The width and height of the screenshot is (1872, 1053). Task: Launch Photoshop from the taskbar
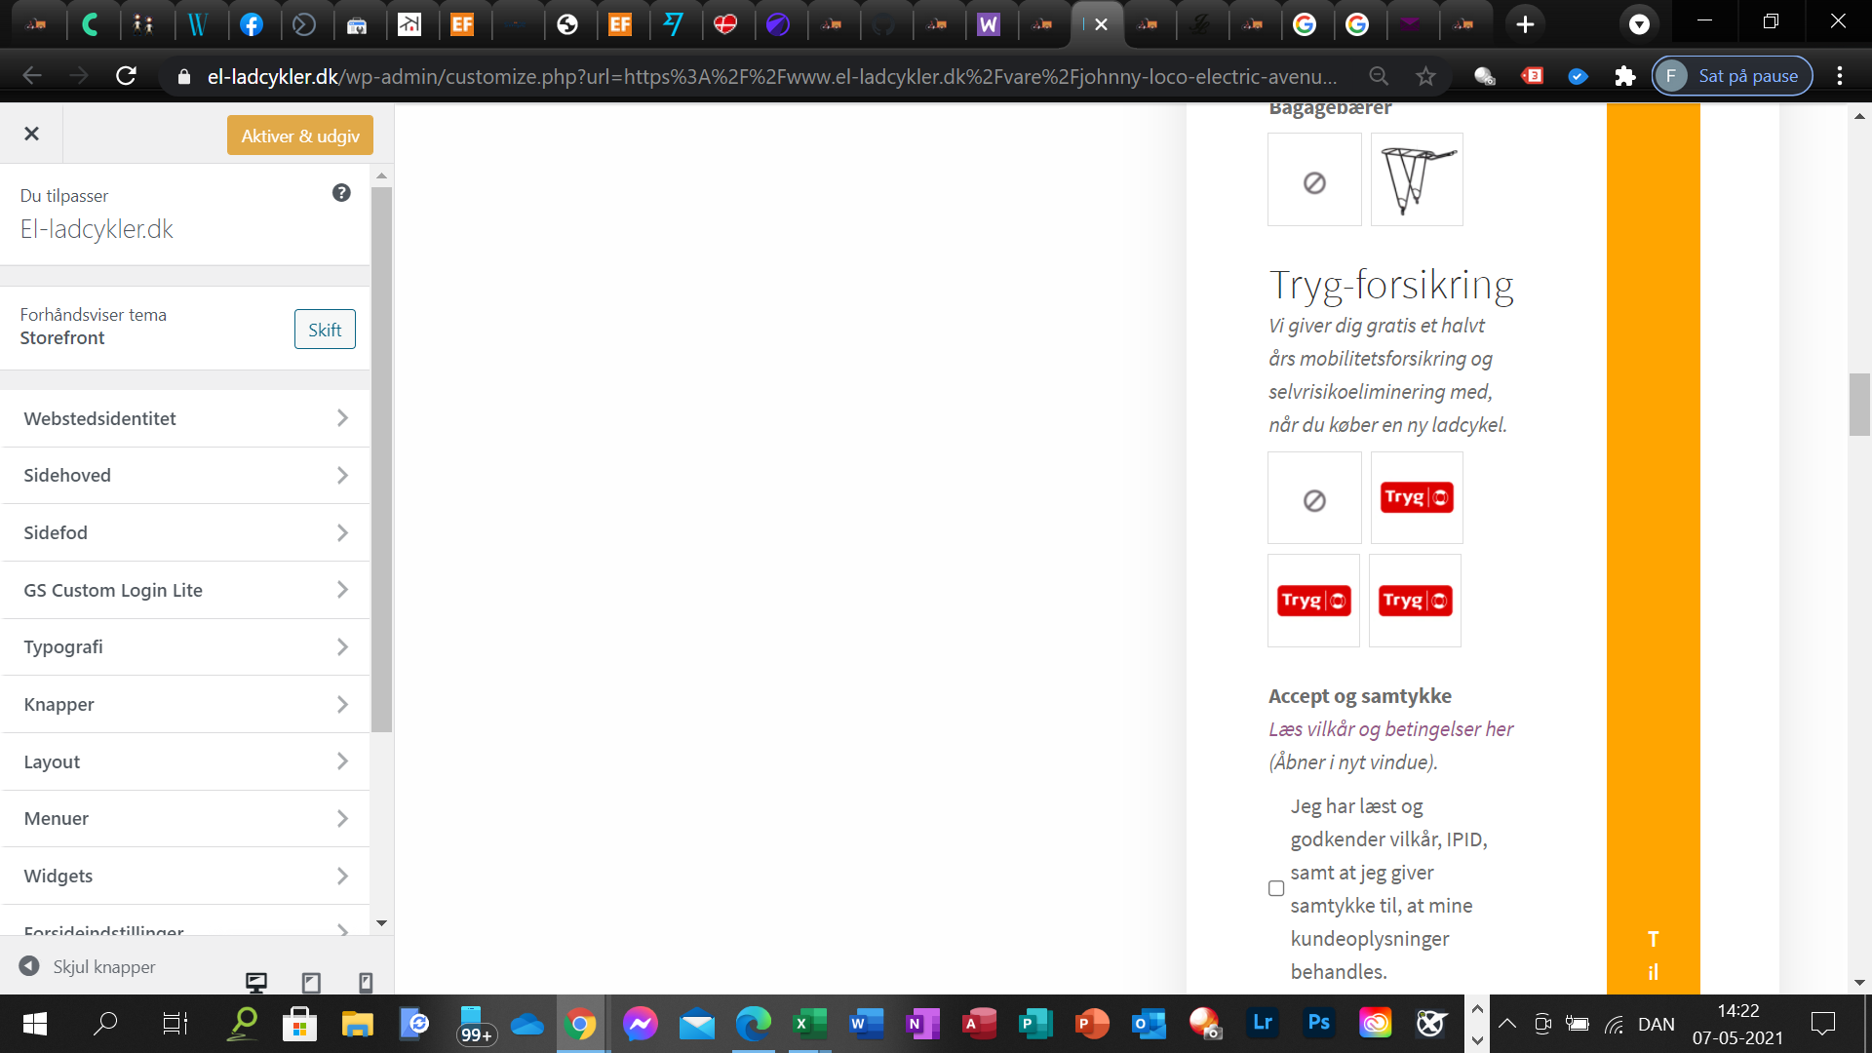1319,1024
